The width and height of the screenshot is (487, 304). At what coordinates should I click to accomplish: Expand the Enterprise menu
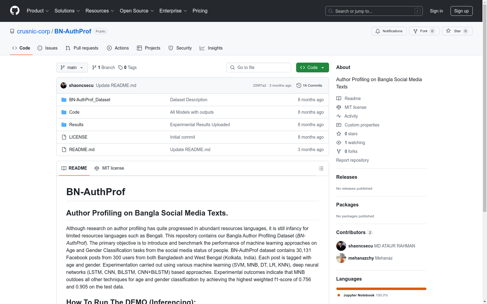point(173,11)
